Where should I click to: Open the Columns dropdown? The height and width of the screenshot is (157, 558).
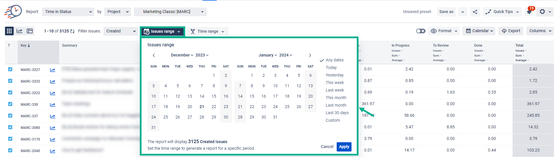pos(540,31)
